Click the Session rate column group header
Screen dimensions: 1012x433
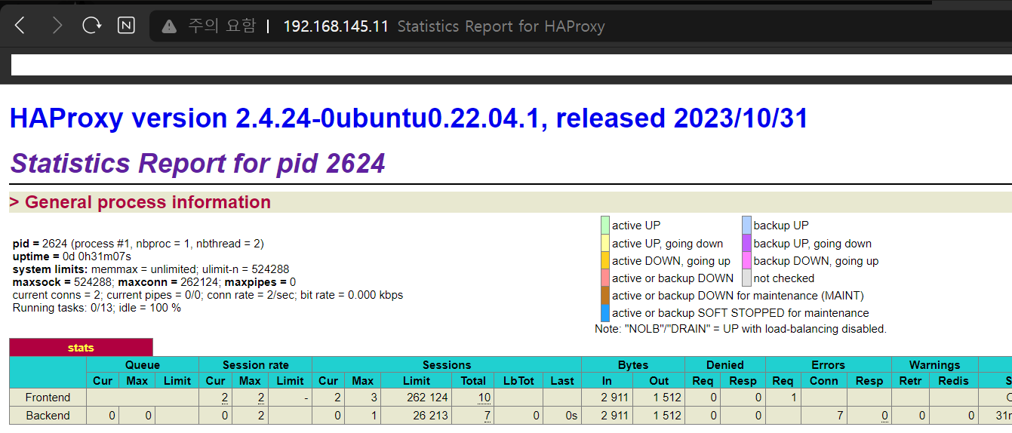(255, 364)
